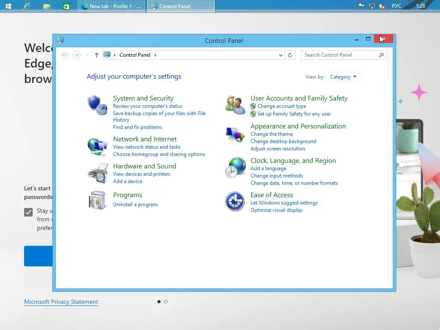Image resolution: width=440 pixels, height=330 pixels.
Task: Open the View by Category dropdown
Action: (343, 77)
